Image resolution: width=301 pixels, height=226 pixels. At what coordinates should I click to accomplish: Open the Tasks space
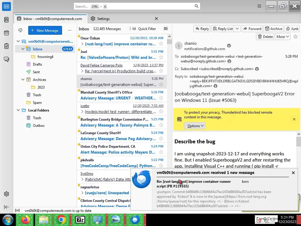(x=6, y=46)
